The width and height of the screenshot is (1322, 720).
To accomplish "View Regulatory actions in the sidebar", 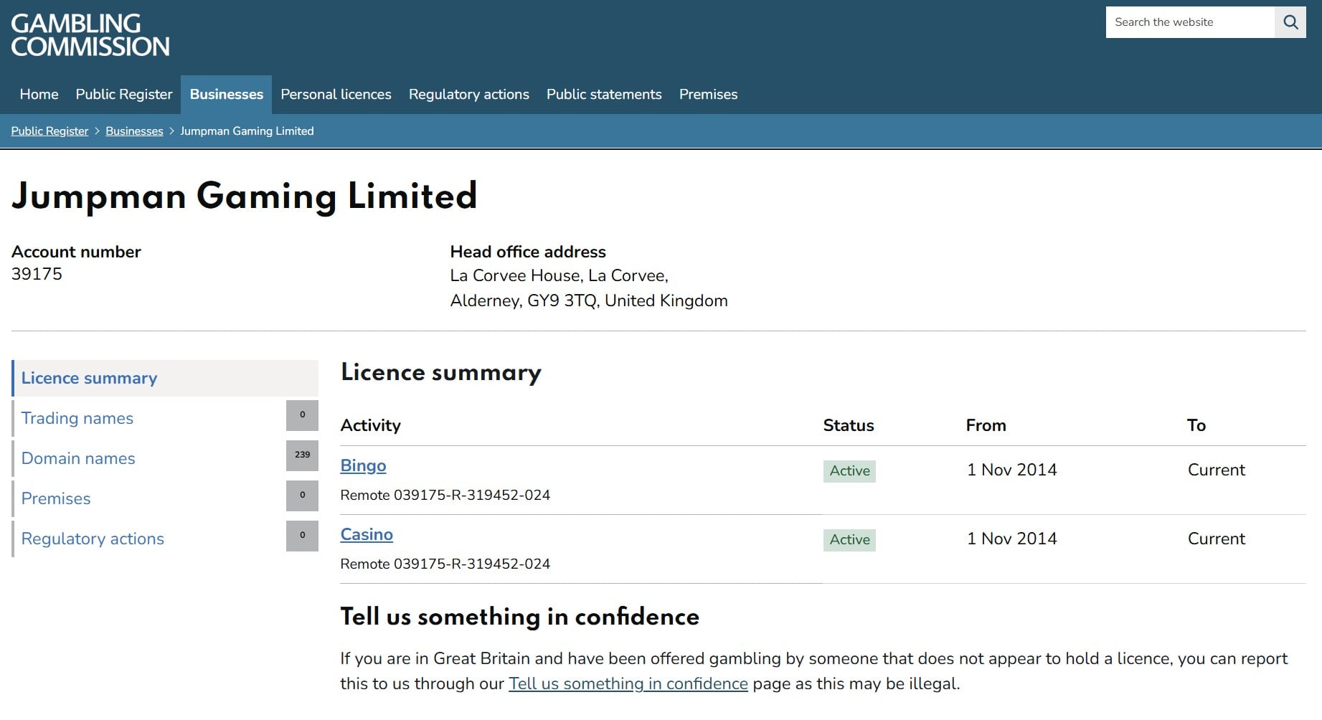I will pos(93,539).
